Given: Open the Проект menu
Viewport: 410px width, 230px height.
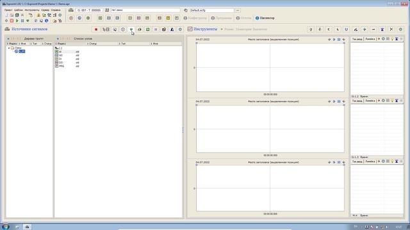Looking at the screenshot, I should 8,10.
